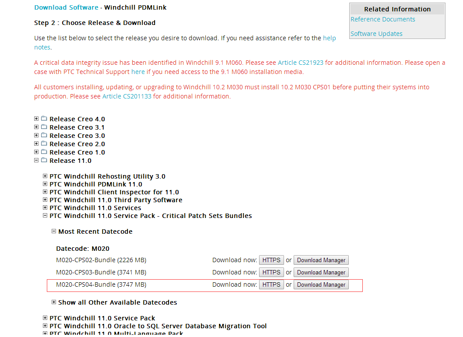The height and width of the screenshot is (337, 463).
Task: Expand Oracle to SQL Server Database Migration Tool
Action: (45, 326)
